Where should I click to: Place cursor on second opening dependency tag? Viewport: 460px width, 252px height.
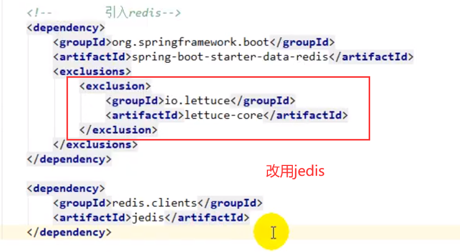tap(66, 188)
